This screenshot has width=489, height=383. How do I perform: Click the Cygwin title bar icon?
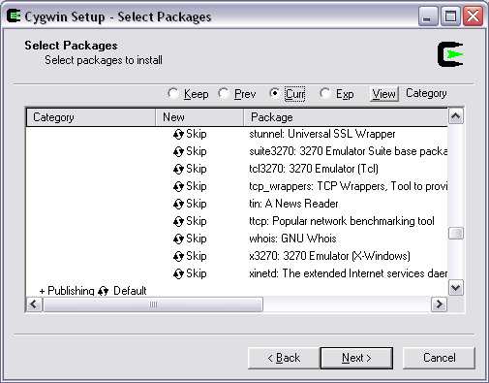point(14,16)
